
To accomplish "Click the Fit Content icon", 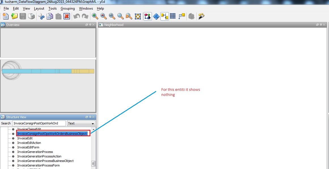I will click(x=138, y=16).
